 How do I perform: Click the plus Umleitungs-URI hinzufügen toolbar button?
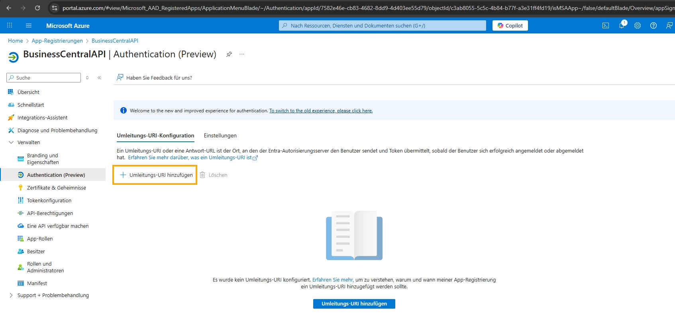156,175
